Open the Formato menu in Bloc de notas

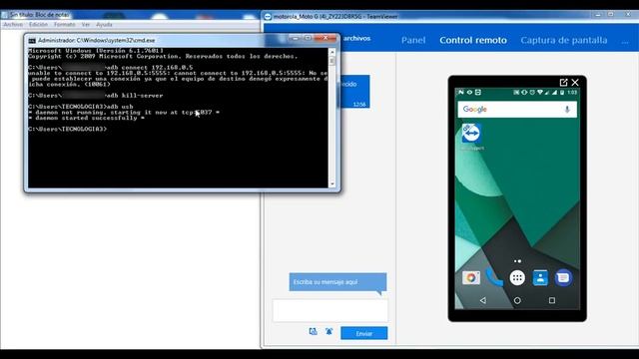pyautogui.click(x=64, y=24)
